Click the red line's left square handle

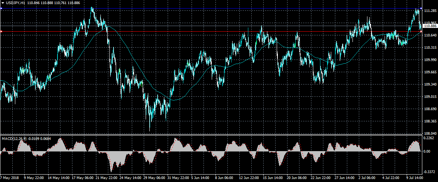tap(1, 32)
